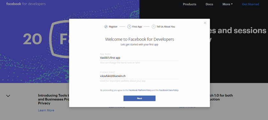The image size is (268, 120).
Task: Click the Introducing Tools article headline
Action: pyautogui.click(x=54, y=99)
